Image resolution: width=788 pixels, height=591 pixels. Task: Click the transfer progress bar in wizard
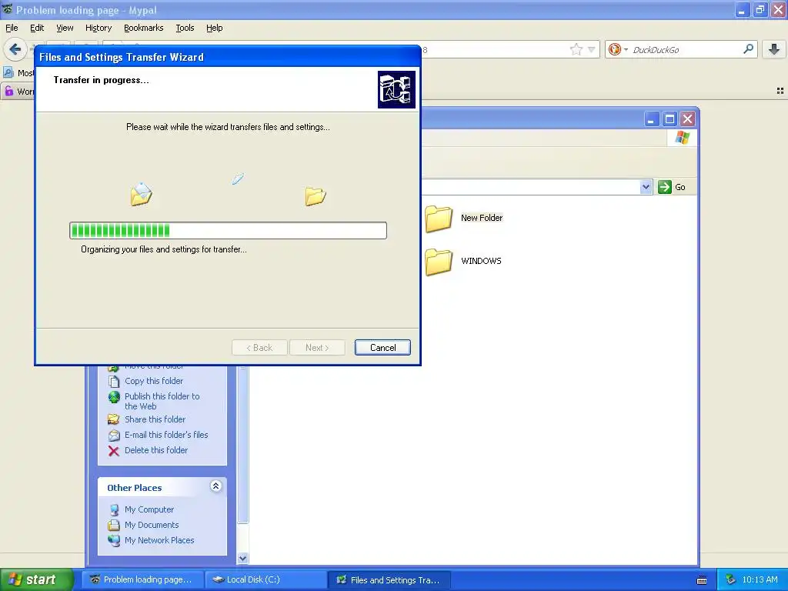click(x=228, y=230)
